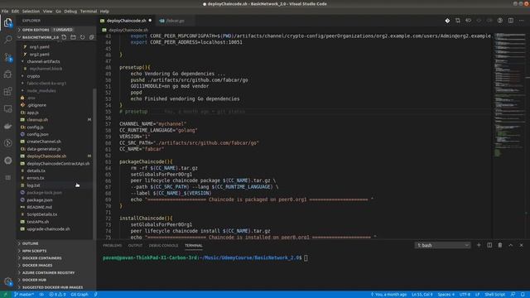This screenshot has width=530, height=298.
Task: Kill terminal with trash icon
Action: point(500,245)
